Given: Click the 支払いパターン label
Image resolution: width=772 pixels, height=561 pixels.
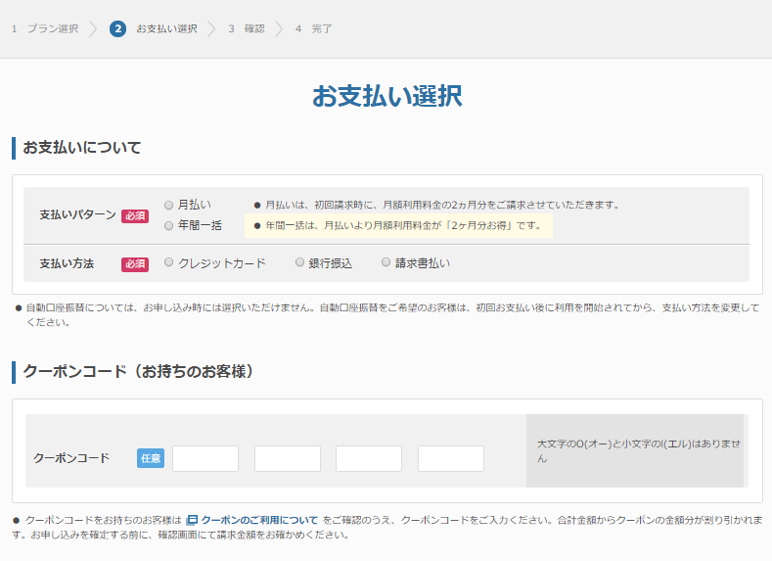Looking at the screenshot, I should [x=78, y=215].
